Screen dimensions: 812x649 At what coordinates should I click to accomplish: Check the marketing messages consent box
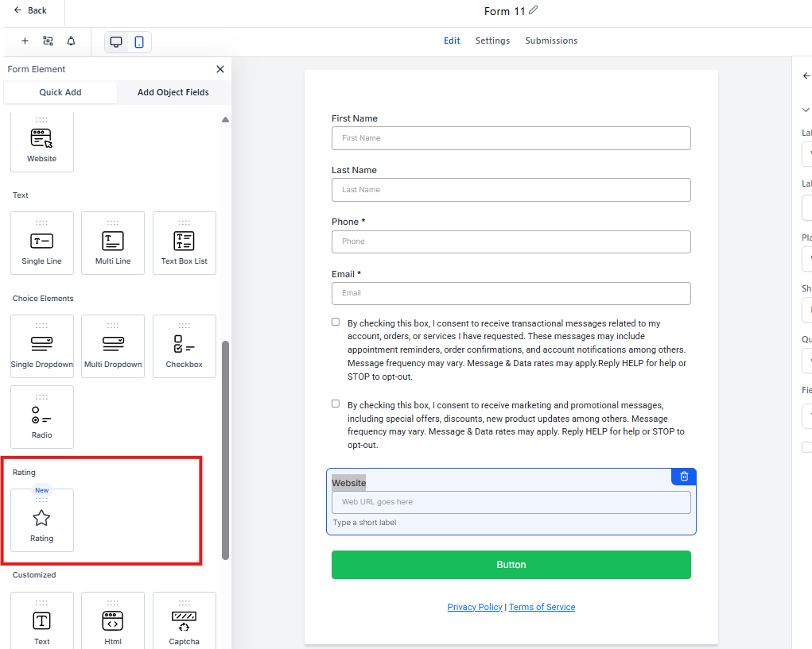[x=336, y=404]
